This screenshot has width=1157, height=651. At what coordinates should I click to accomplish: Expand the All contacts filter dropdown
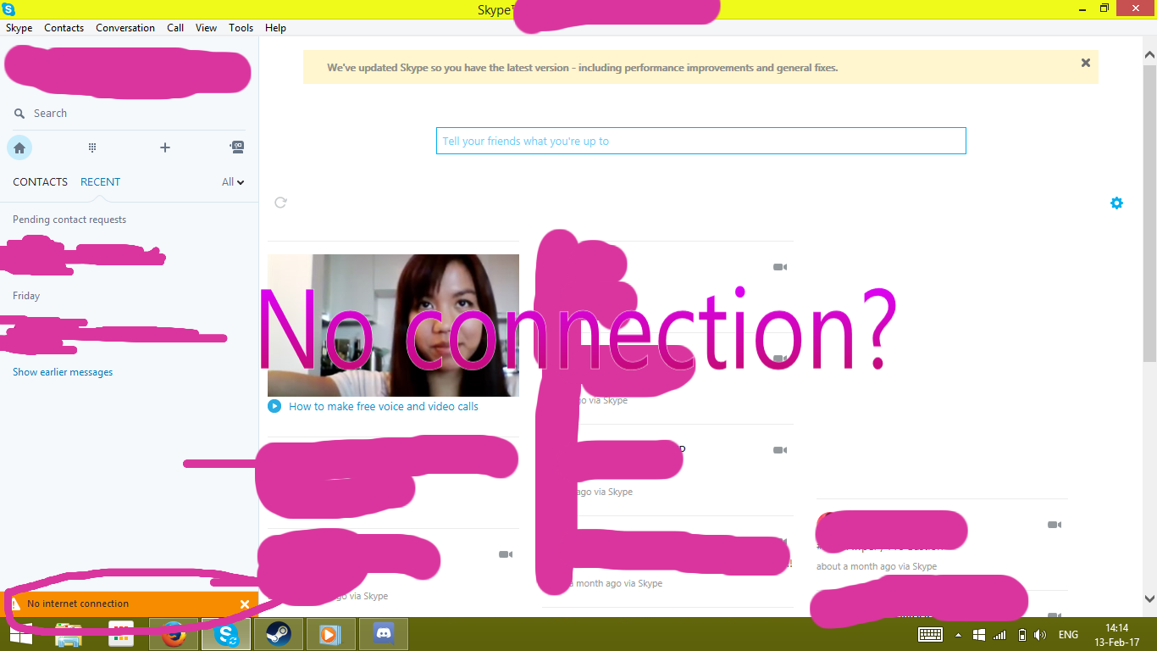[233, 181]
